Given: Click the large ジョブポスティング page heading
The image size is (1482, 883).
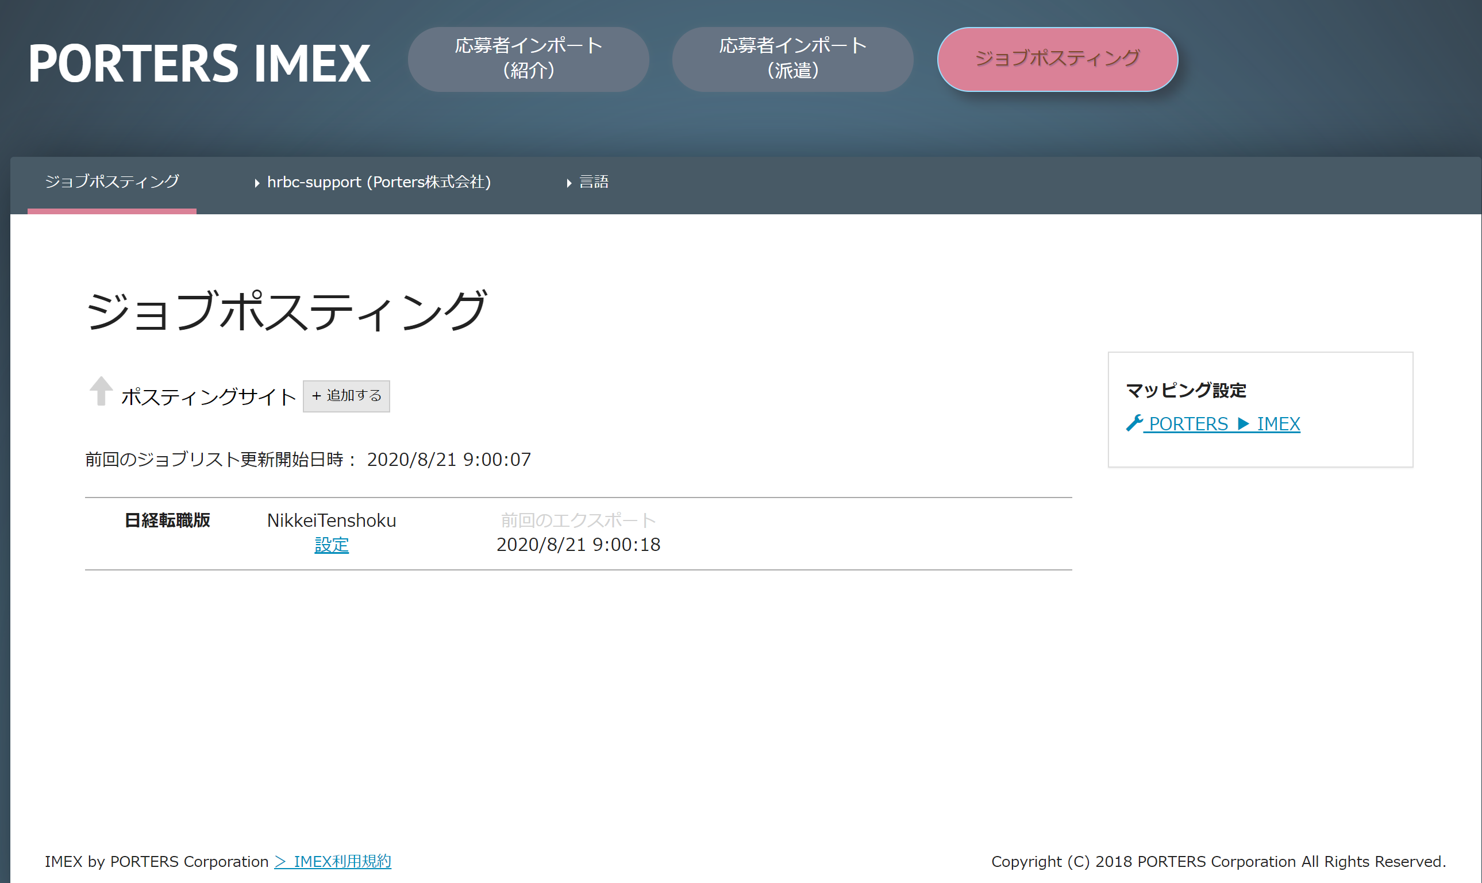Looking at the screenshot, I should coord(286,311).
